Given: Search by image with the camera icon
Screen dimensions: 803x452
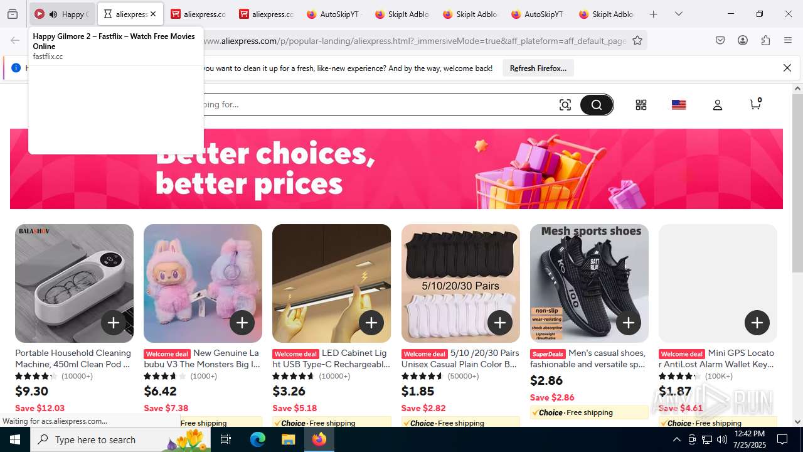Looking at the screenshot, I should pyautogui.click(x=565, y=105).
